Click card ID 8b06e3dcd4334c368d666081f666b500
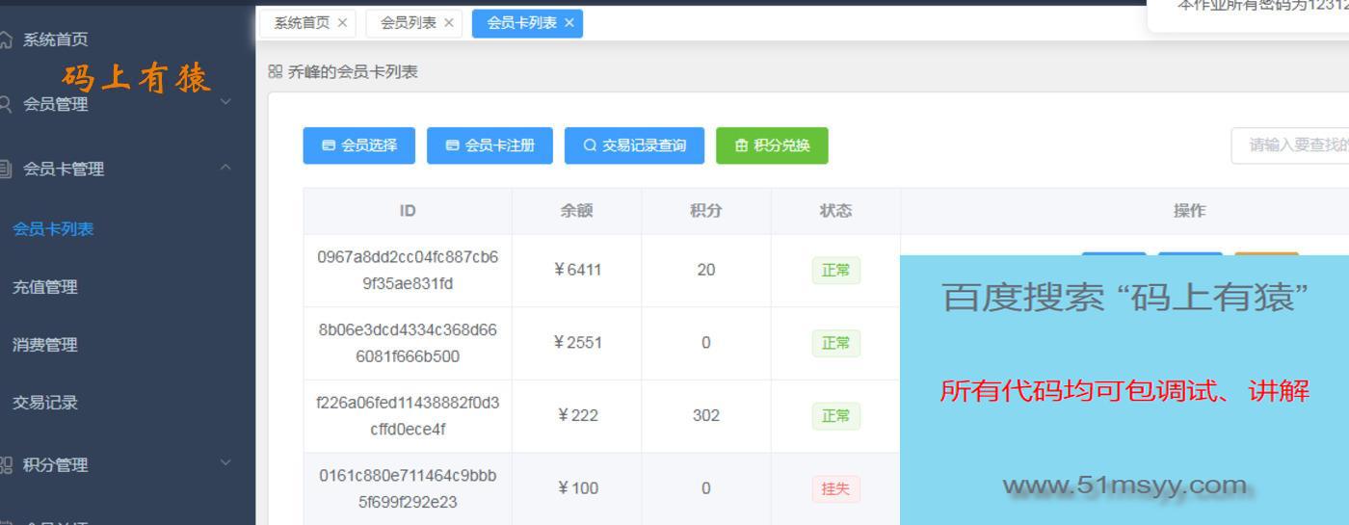Screen dimensions: 1349x525 408,343
